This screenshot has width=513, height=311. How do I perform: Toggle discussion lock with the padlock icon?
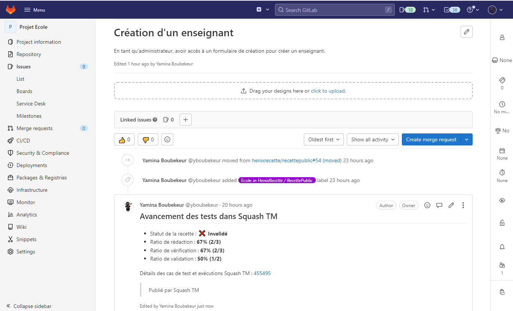point(502,223)
